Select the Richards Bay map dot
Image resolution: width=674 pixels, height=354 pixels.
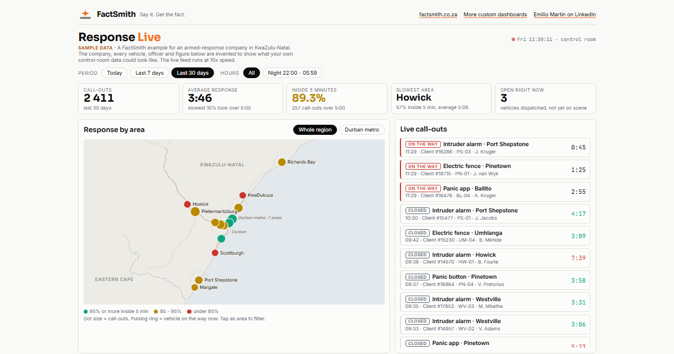click(281, 162)
